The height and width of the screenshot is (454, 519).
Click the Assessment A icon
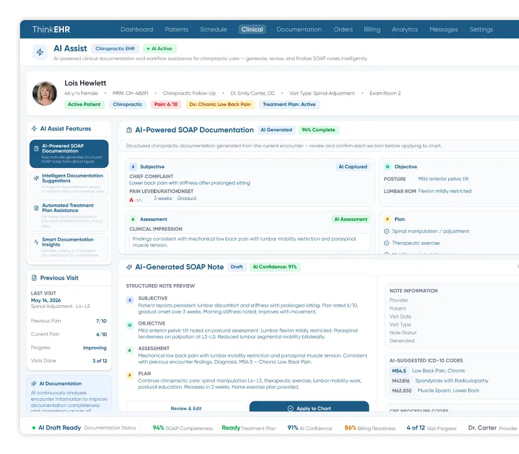133,219
